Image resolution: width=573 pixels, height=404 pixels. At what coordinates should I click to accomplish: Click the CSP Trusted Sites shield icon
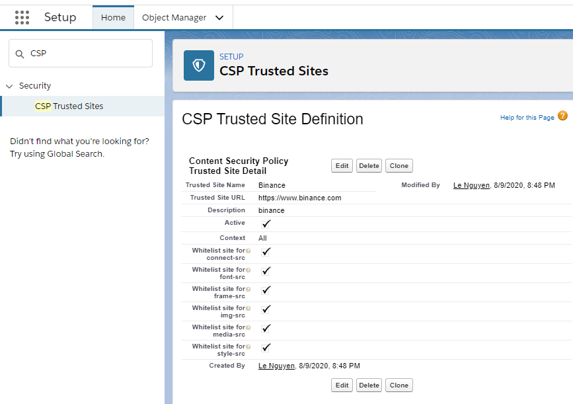tap(199, 65)
